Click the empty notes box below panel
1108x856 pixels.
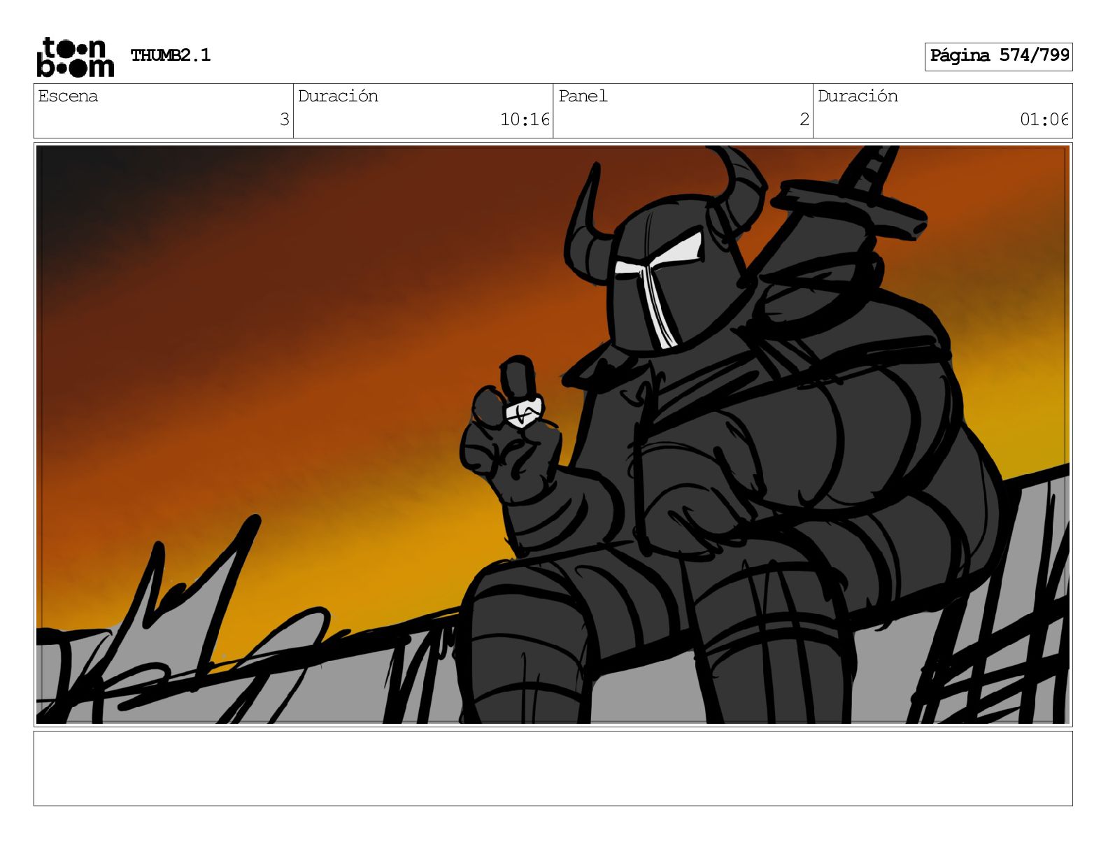(x=553, y=768)
